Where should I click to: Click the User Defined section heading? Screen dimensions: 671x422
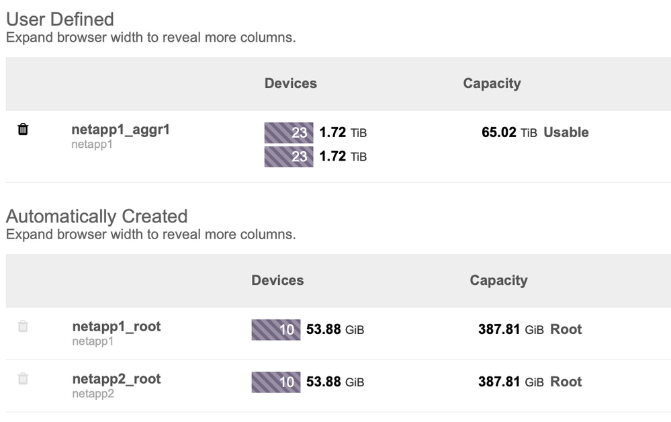click(x=60, y=19)
